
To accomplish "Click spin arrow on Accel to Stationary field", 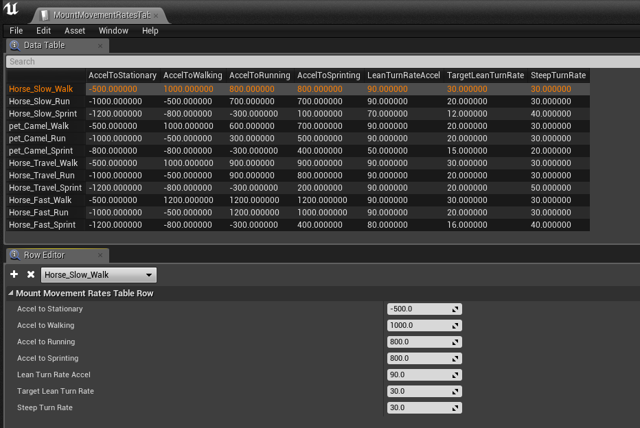I will [455, 309].
